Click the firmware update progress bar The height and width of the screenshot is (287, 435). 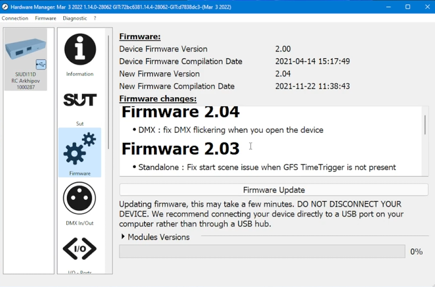pos(262,251)
